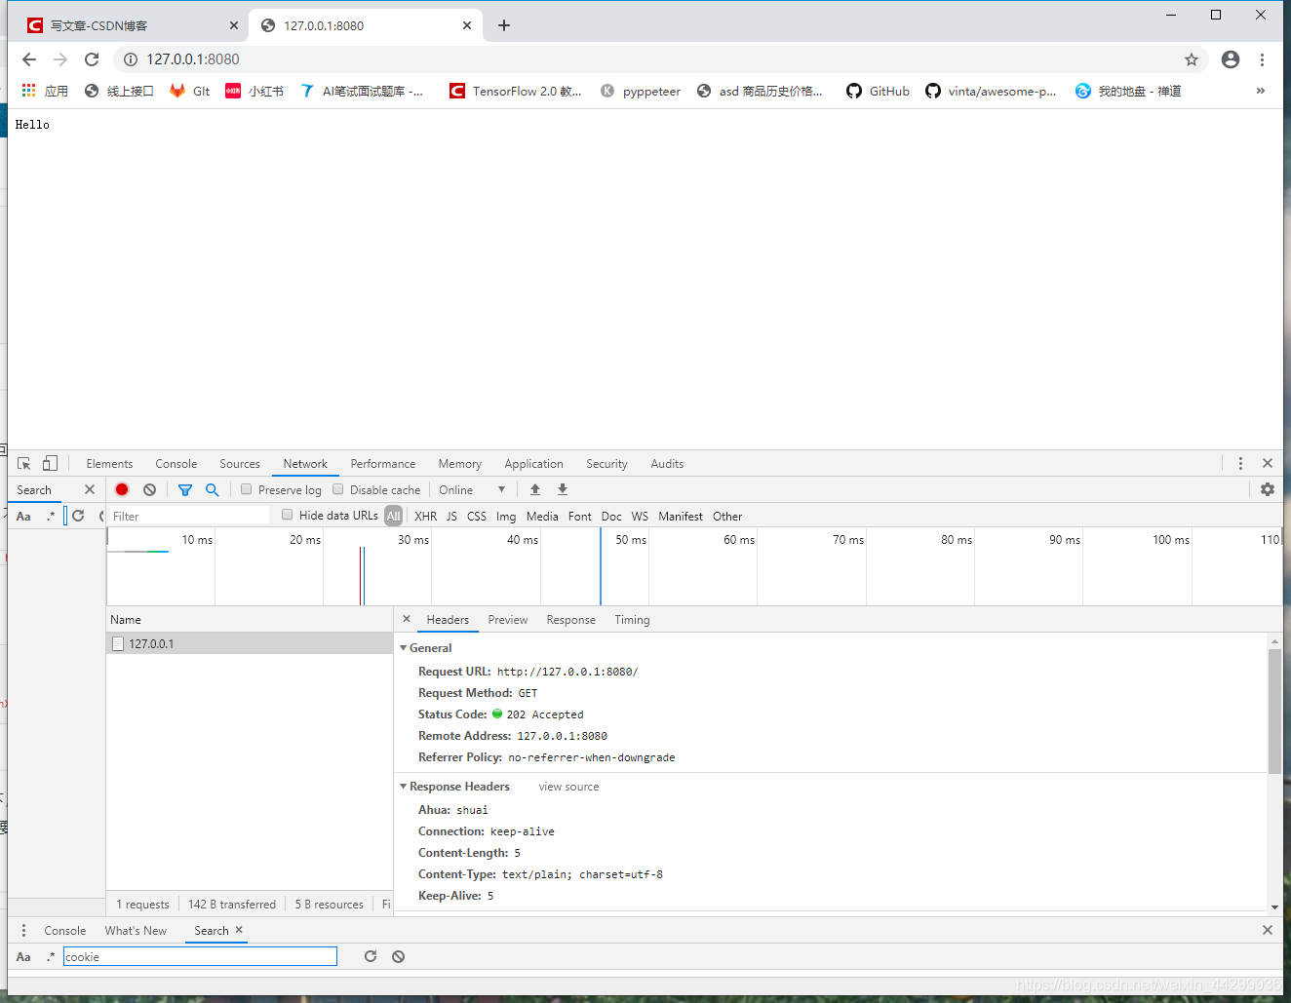Bookmark this page with the star icon
The height and width of the screenshot is (1003, 1291).
(1192, 59)
